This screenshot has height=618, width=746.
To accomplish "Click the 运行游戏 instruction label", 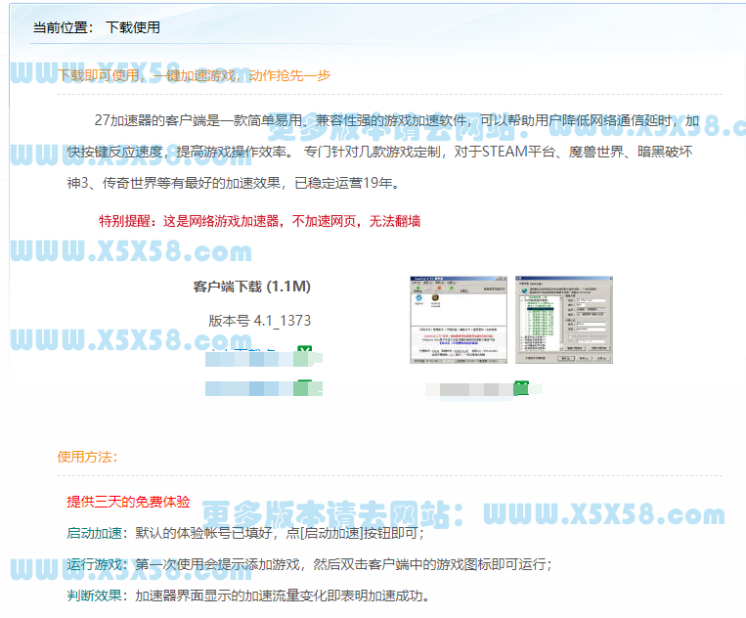I will point(95,564).
